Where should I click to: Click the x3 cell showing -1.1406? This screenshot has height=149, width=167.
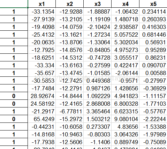(98, 142)
